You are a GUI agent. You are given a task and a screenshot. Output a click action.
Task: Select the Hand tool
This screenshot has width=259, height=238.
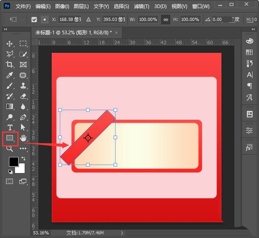pyautogui.click(x=23, y=138)
